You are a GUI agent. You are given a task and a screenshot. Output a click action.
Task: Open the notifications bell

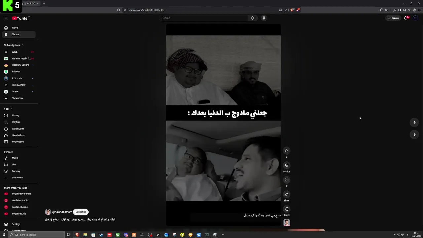(406, 18)
